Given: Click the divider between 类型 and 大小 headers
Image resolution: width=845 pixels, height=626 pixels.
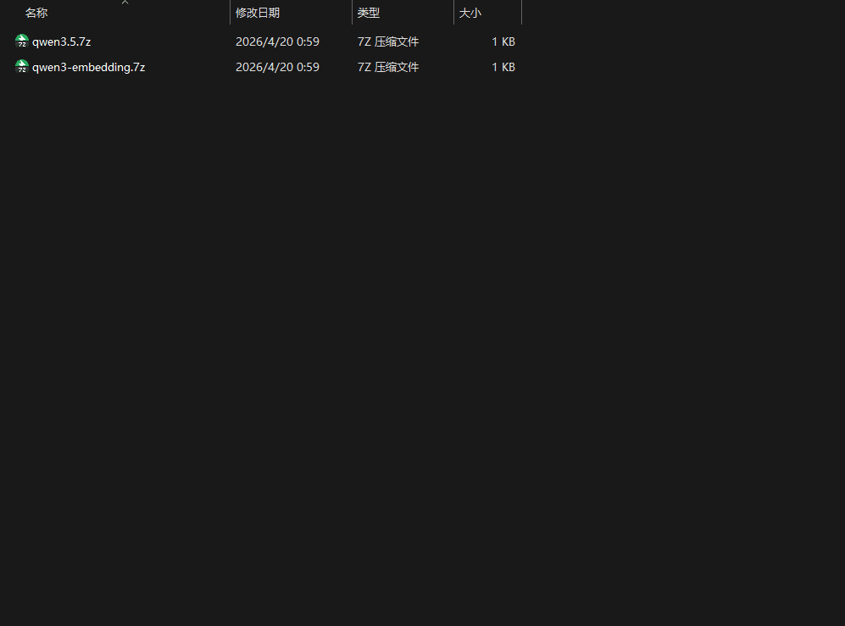Looking at the screenshot, I should [453, 13].
